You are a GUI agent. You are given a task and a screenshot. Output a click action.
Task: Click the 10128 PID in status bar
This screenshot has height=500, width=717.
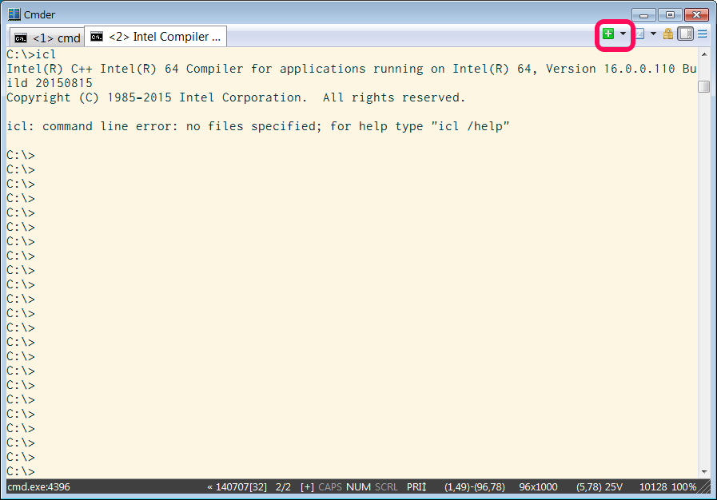coord(653,487)
